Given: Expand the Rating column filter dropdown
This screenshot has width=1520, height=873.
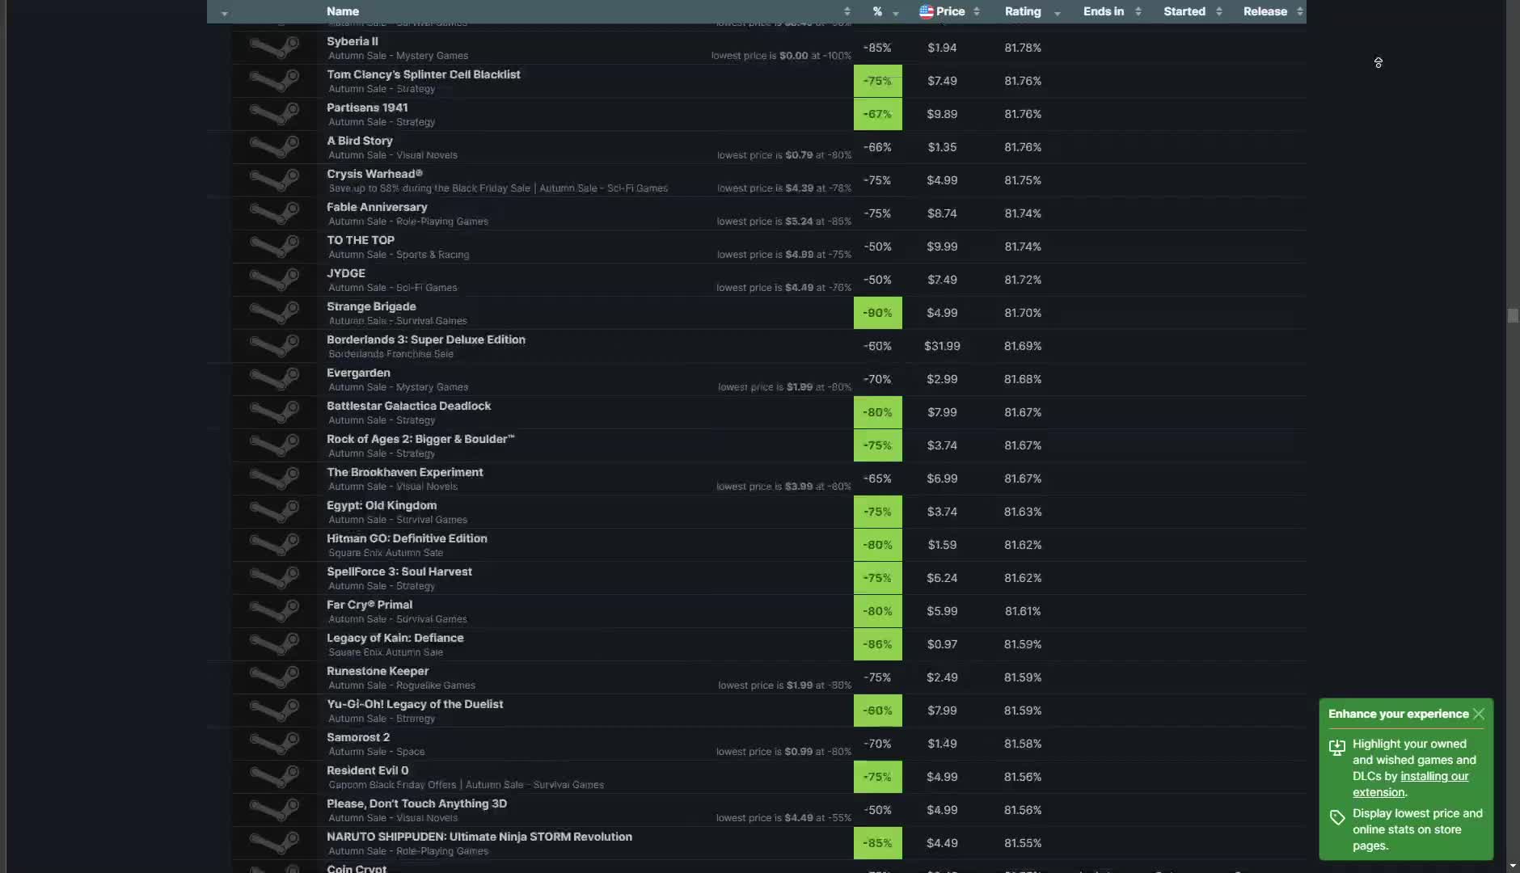Looking at the screenshot, I should coord(1058,13).
